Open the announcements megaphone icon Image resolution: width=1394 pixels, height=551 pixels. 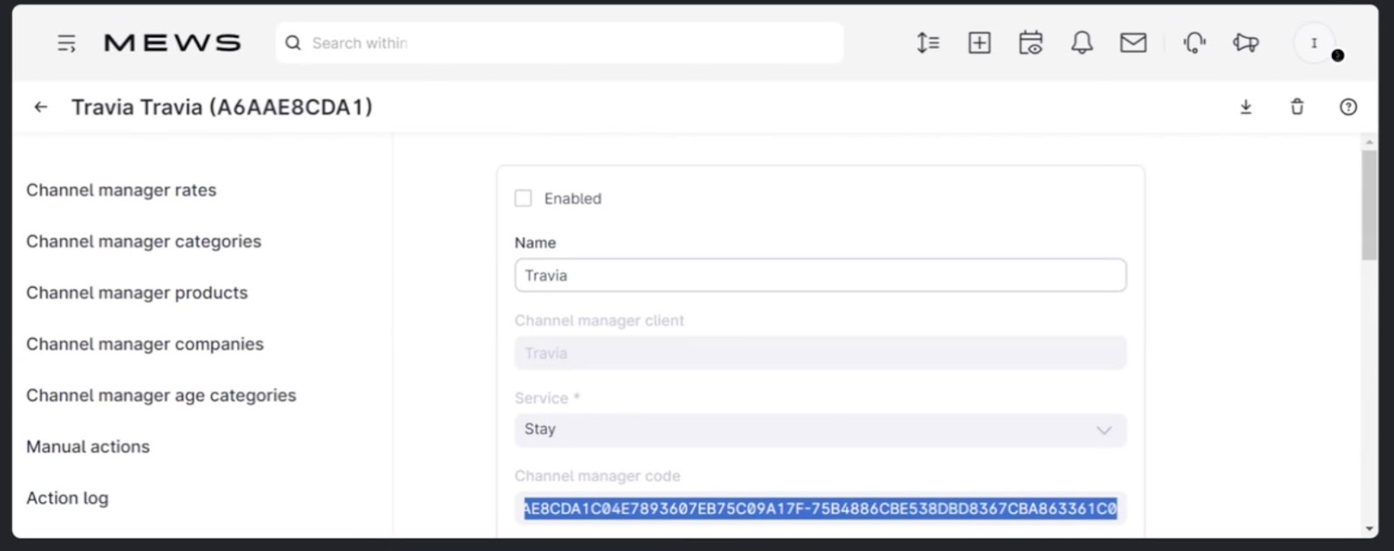pos(1246,43)
